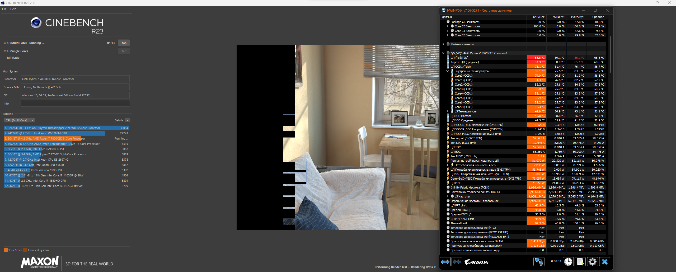Click the lightning icon of ЦП TDC row
676x272 pixels.
coord(448,147)
